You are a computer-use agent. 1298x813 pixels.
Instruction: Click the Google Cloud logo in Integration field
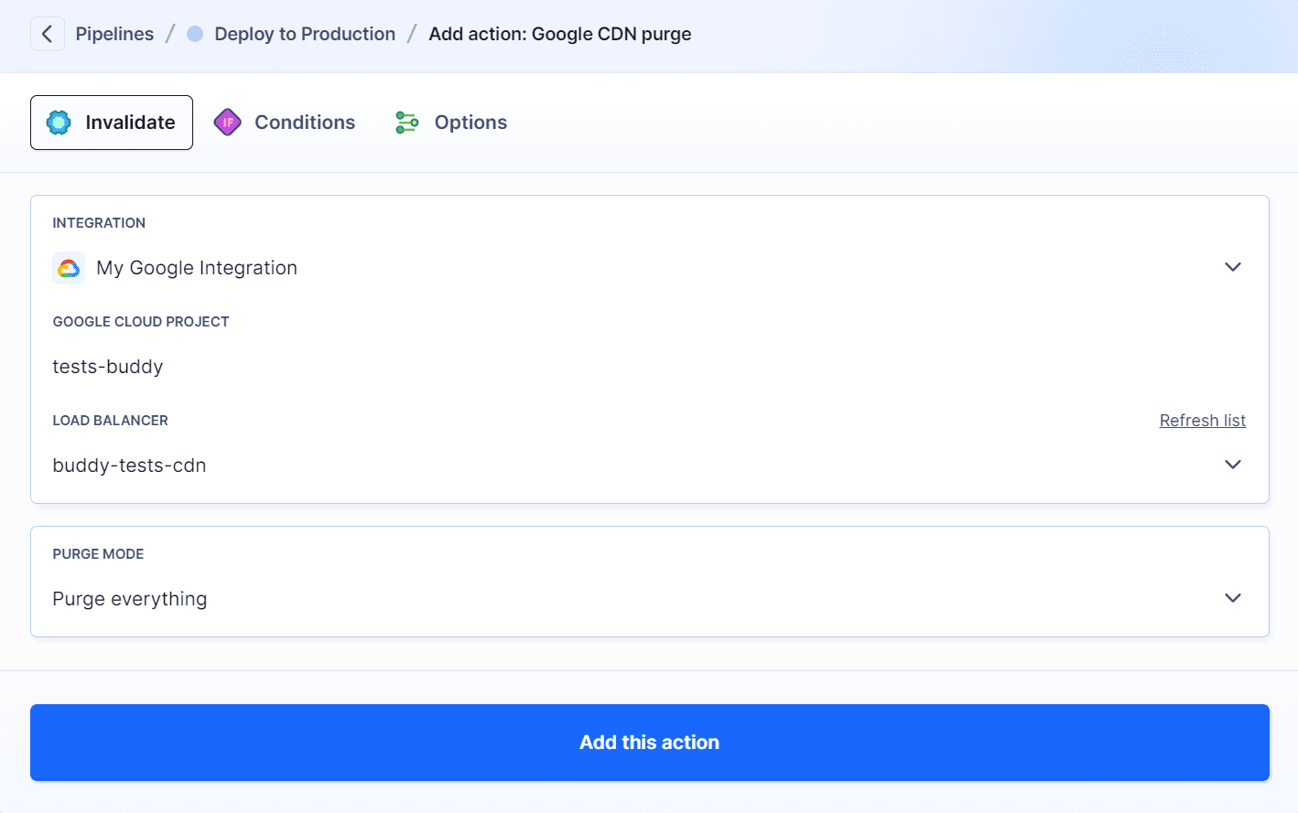69,267
